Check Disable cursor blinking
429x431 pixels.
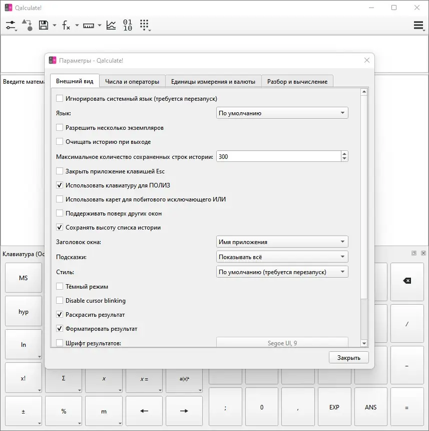(59, 300)
